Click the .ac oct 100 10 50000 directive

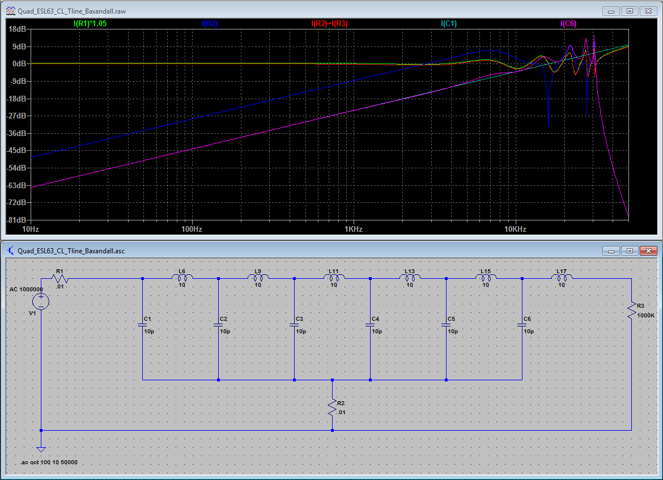[x=49, y=462]
